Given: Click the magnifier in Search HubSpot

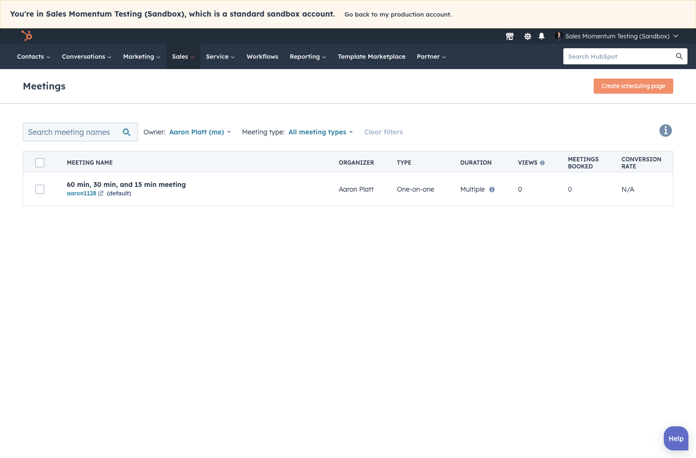Looking at the screenshot, I should point(679,56).
